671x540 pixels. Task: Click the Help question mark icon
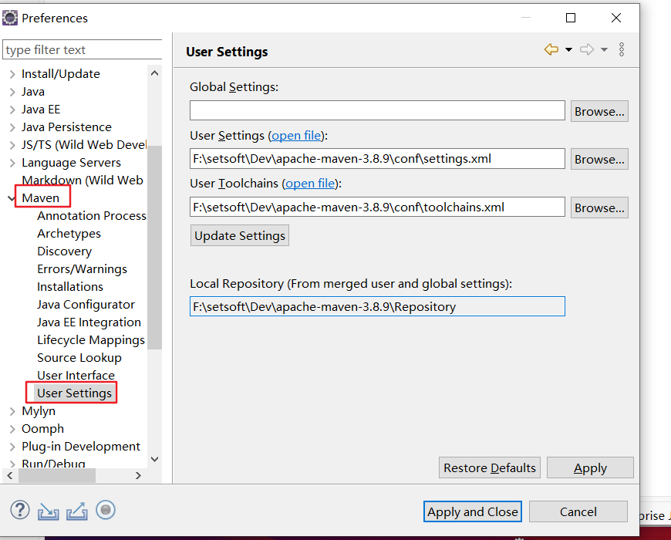point(20,511)
